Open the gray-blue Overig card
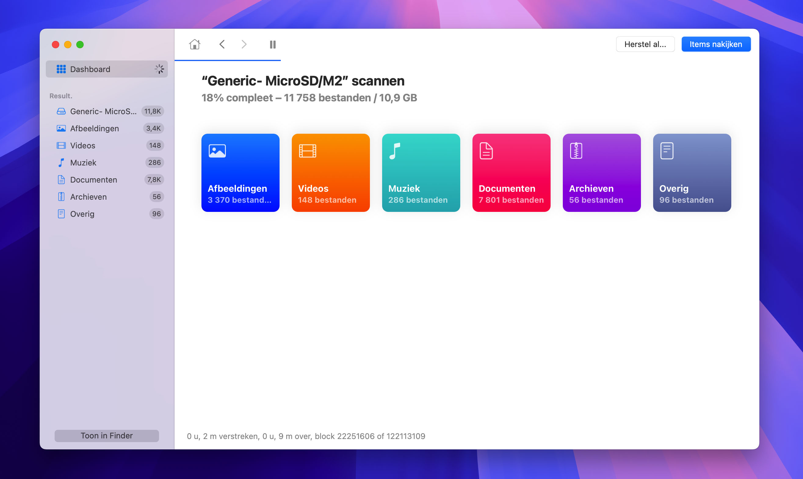This screenshot has width=803, height=479. [x=692, y=173]
